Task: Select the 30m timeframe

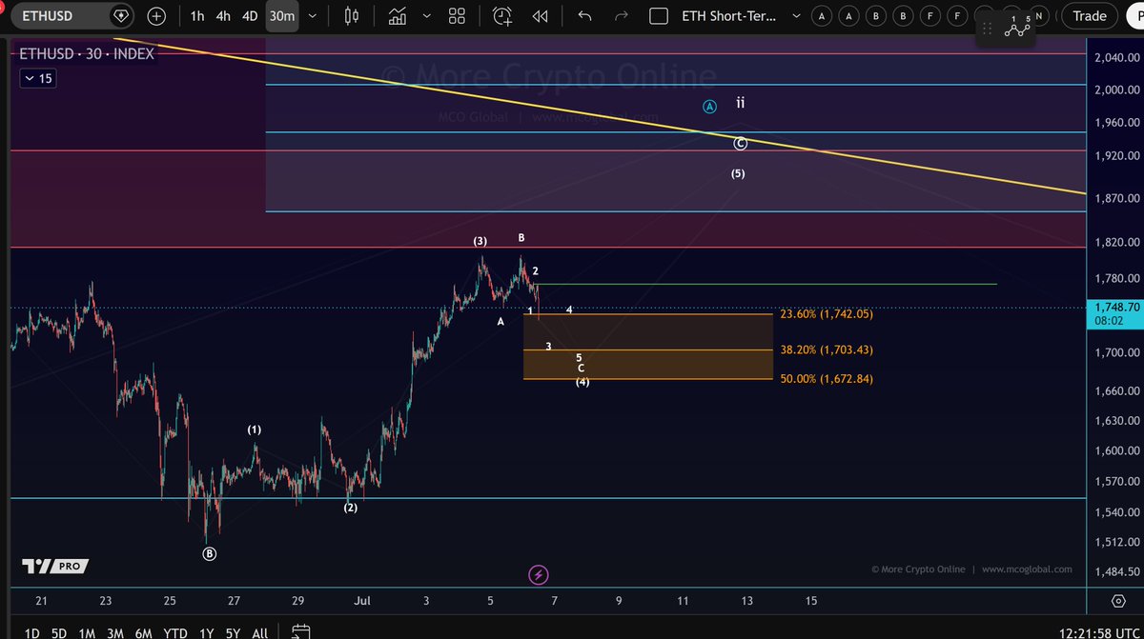Action: 281,15
